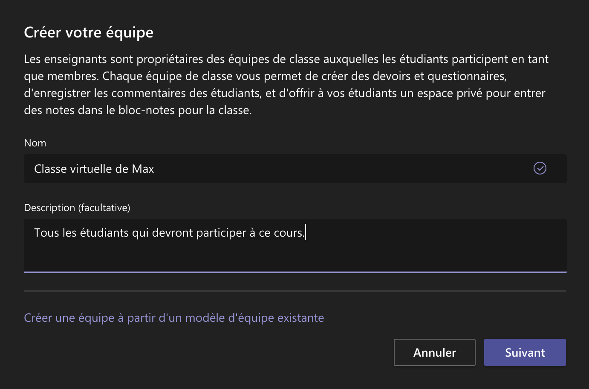
Task: Cancel the dialog with Annuler
Action: [x=434, y=352]
